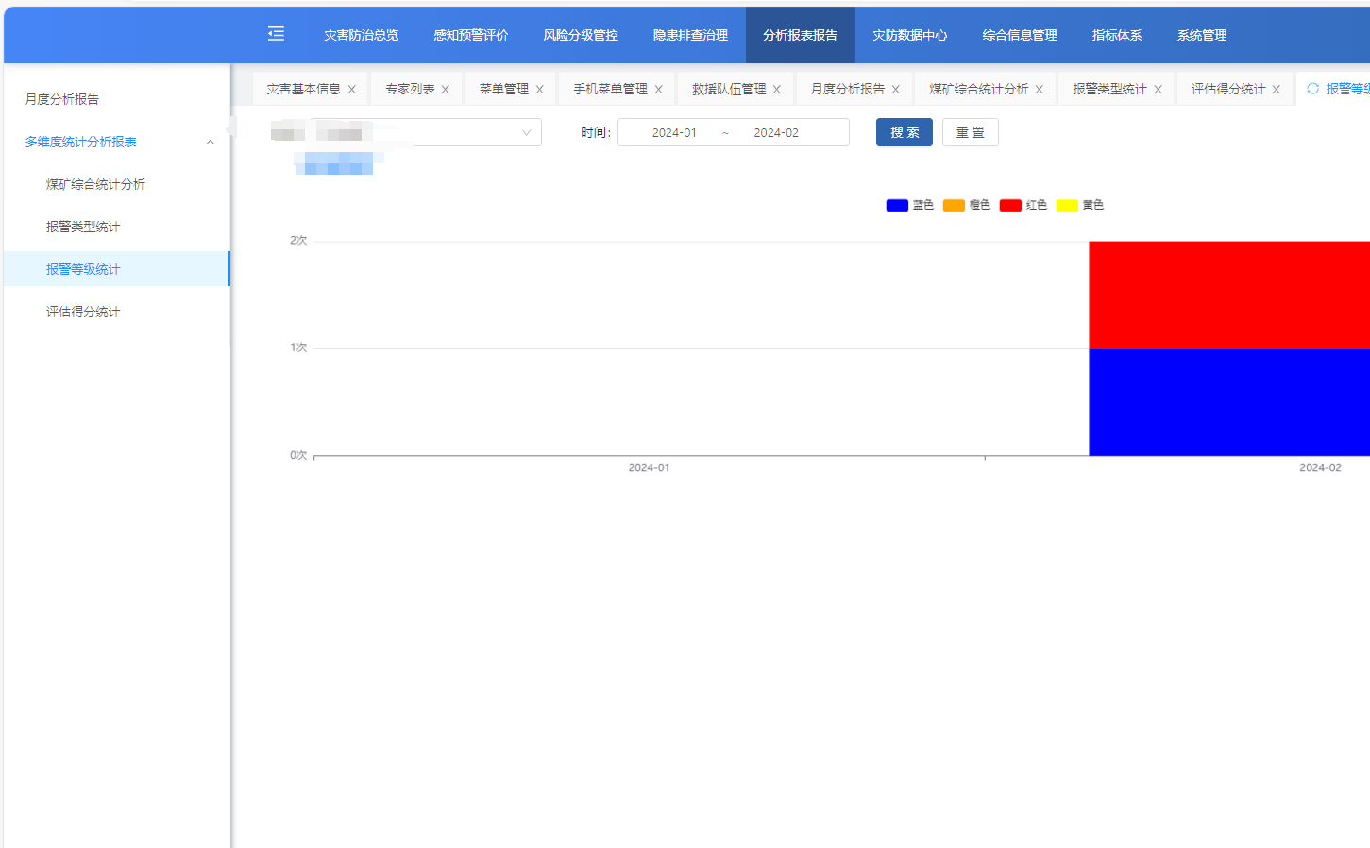
Task: Close the 专家列表 tab
Action: tap(446, 90)
